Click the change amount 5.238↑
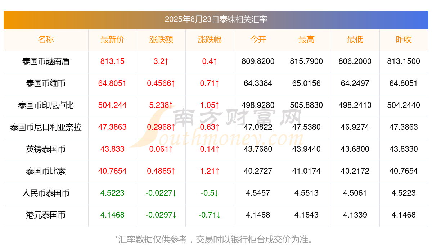Screen dimensions: 432x251 coord(161,105)
